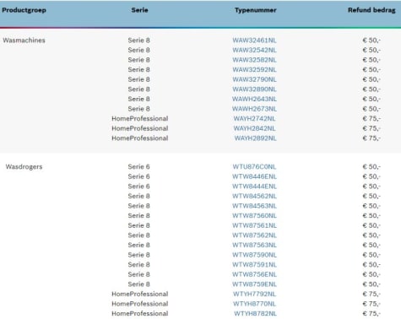Click Serie 6 beside WTU876C0NL
This screenshot has height=319, width=401.
(x=138, y=167)
